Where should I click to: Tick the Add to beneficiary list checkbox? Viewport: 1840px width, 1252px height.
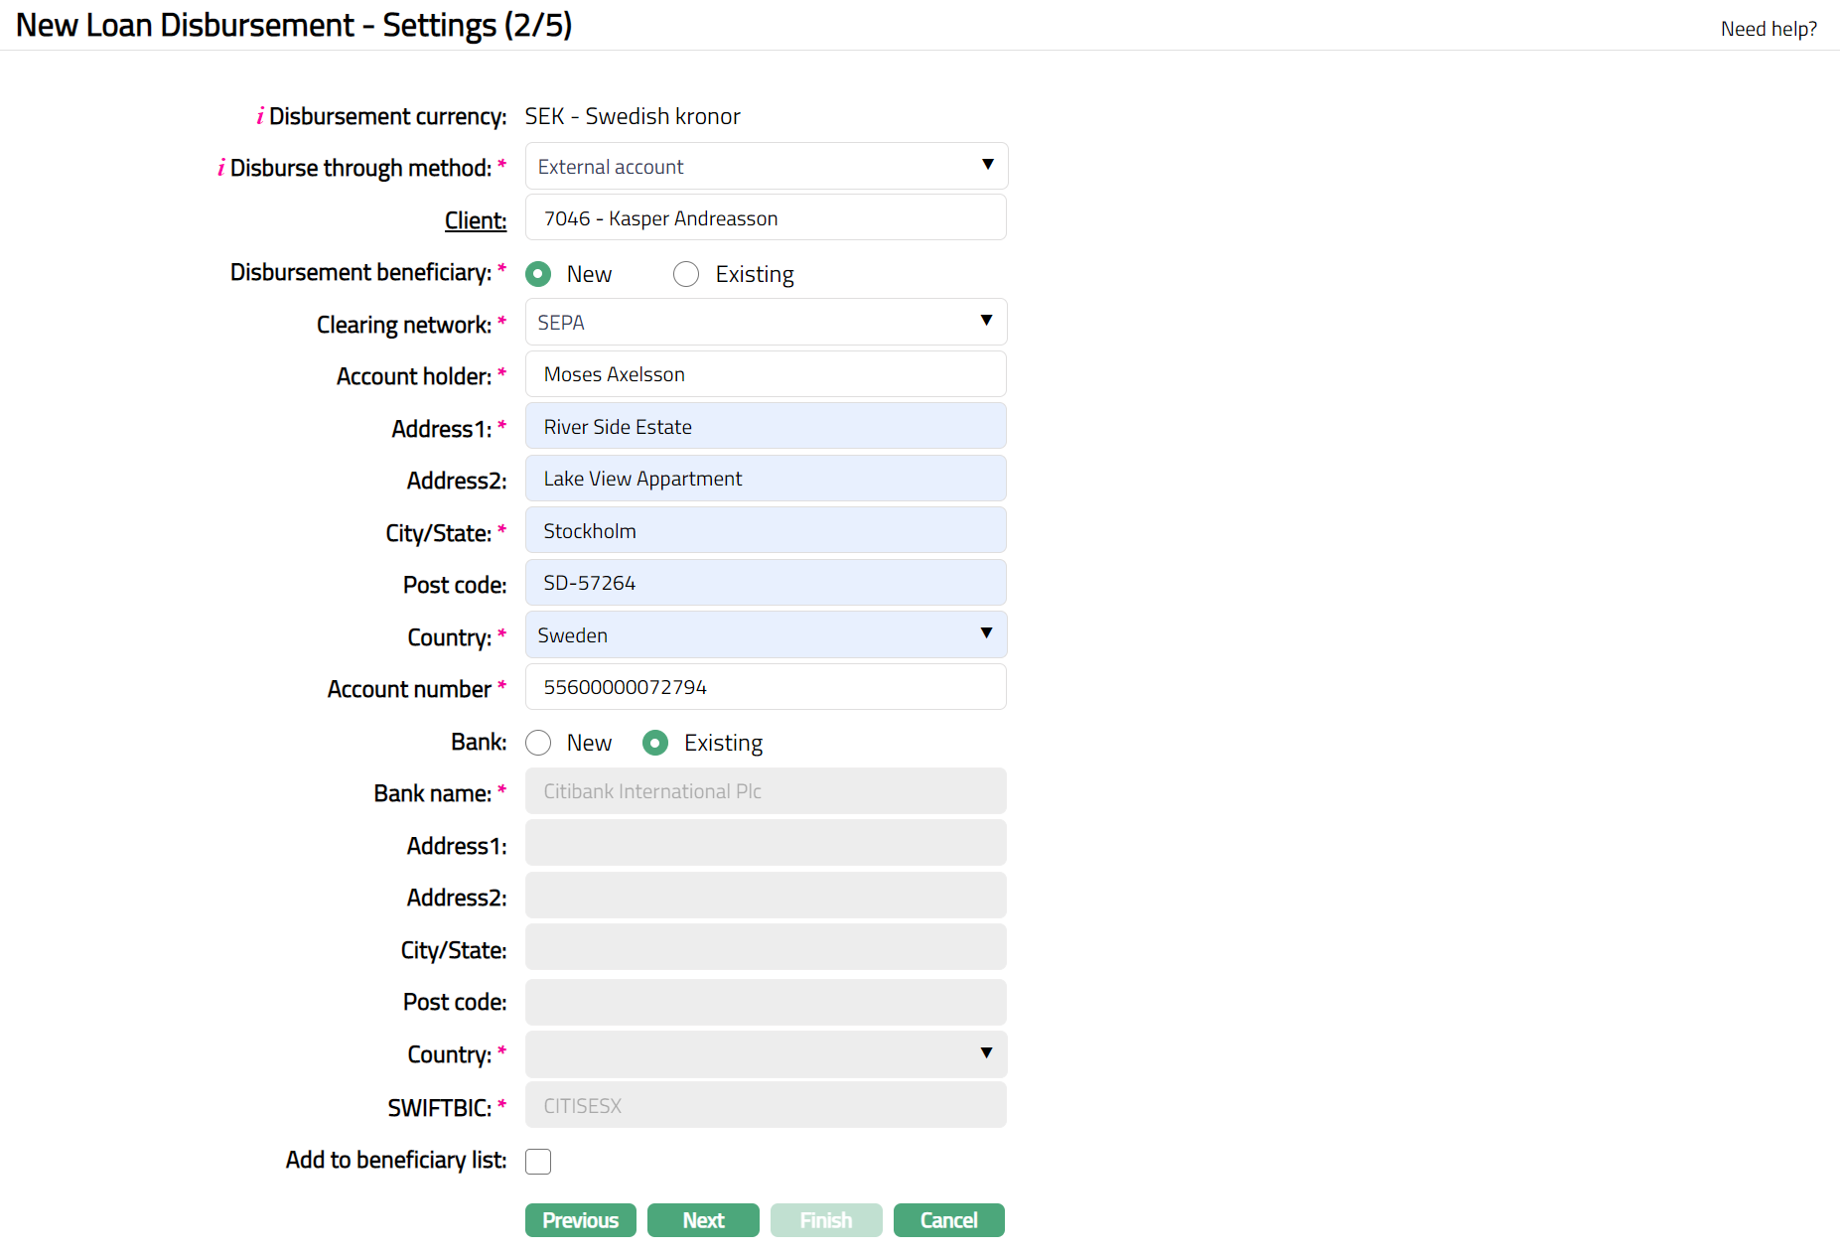[x=538, y=1162]
